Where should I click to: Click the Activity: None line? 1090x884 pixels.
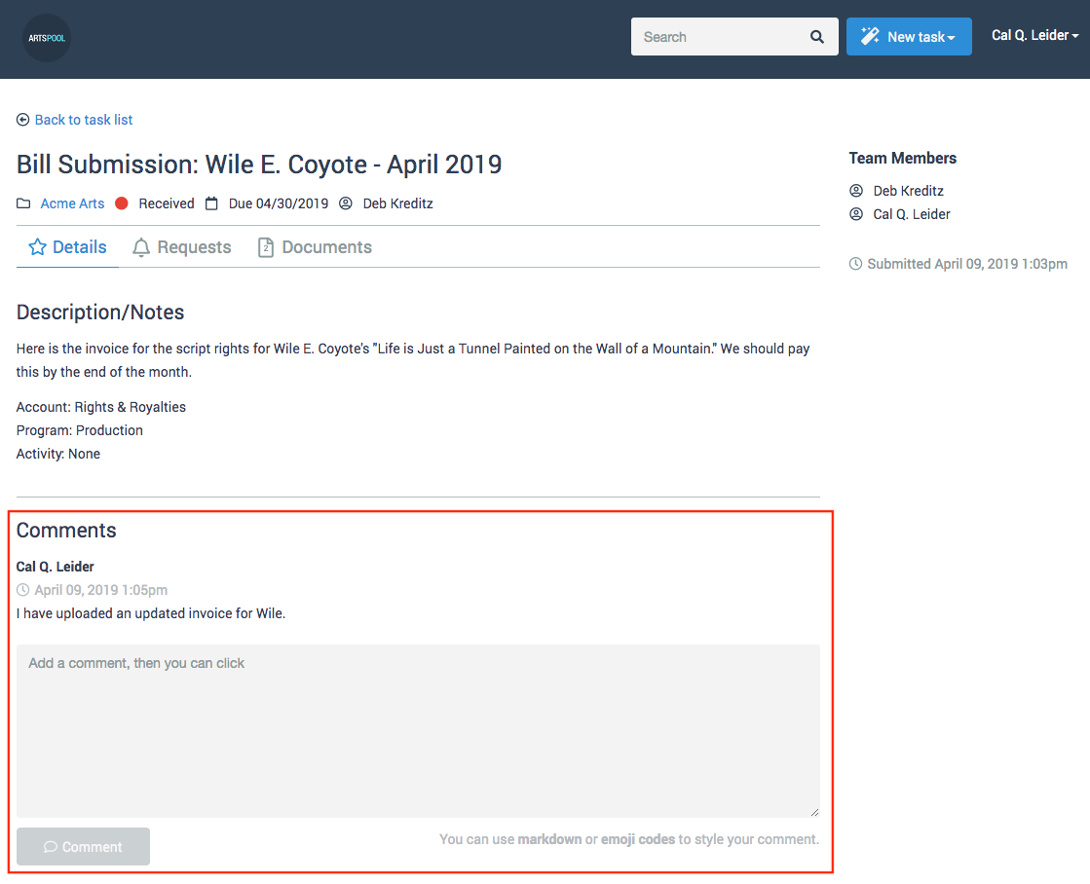pyautogui.click(x=58, y=454)
